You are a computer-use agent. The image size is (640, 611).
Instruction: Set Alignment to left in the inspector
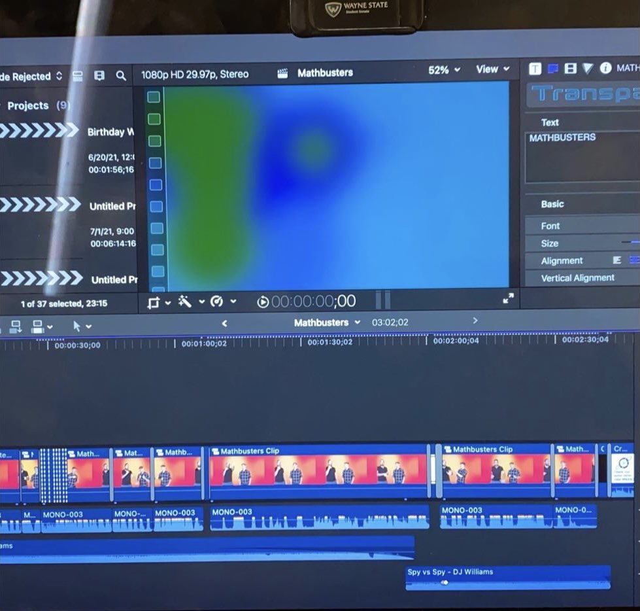click(616, 260)
